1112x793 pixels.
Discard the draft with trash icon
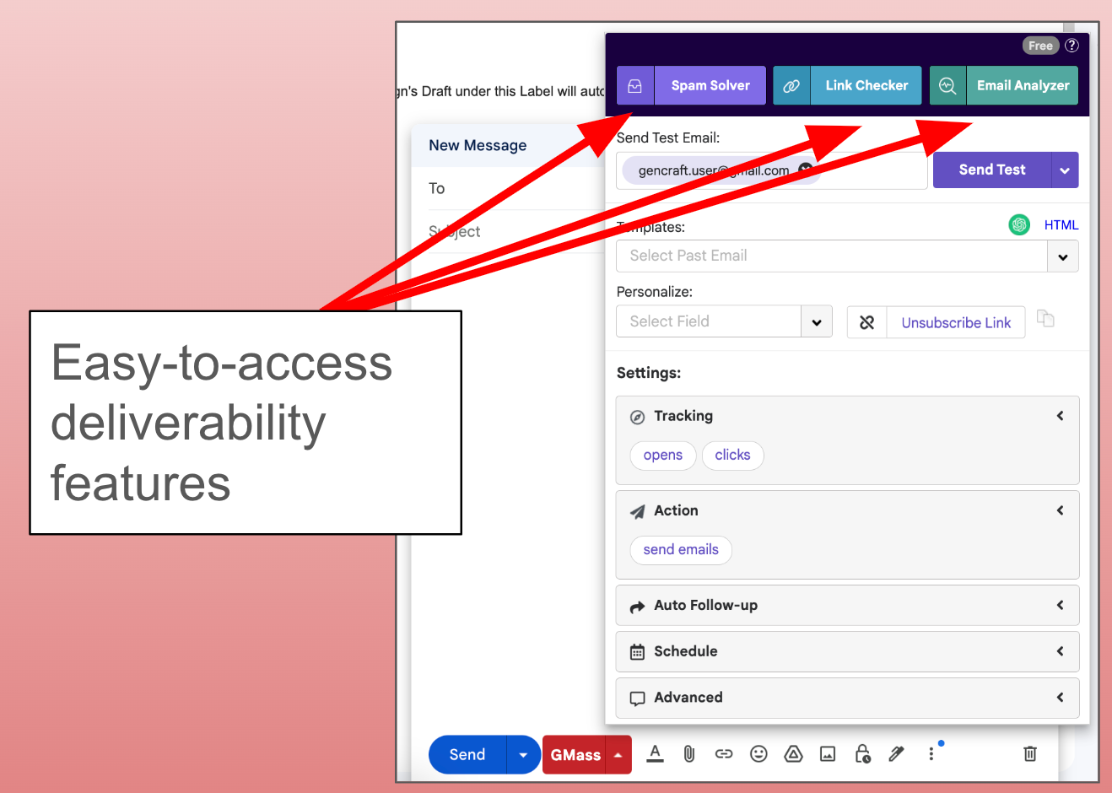point(1030,753)
